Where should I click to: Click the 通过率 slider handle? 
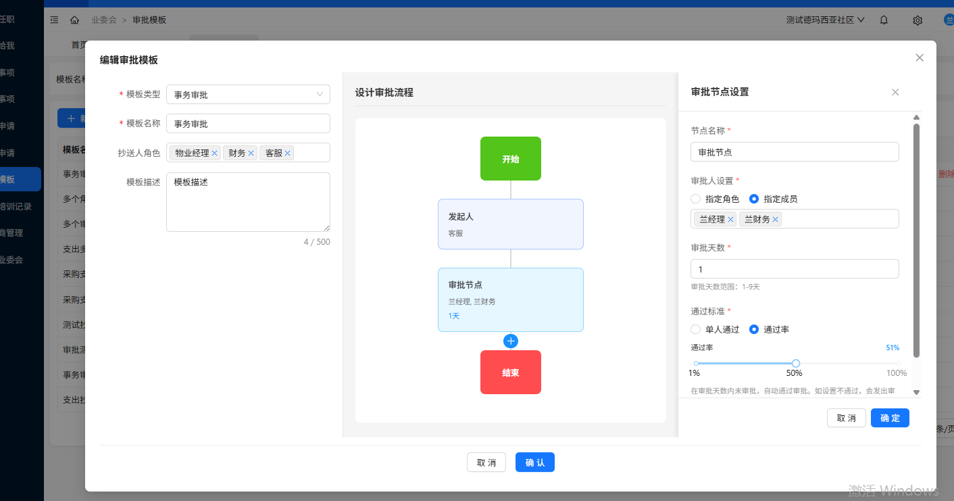click(796, 364)
